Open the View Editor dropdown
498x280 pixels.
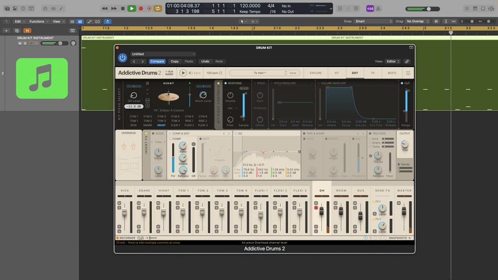pyautogui.click(x=393, y=62)
